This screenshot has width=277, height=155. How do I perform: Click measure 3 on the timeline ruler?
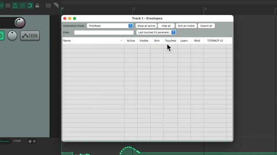tap(206, 9)
